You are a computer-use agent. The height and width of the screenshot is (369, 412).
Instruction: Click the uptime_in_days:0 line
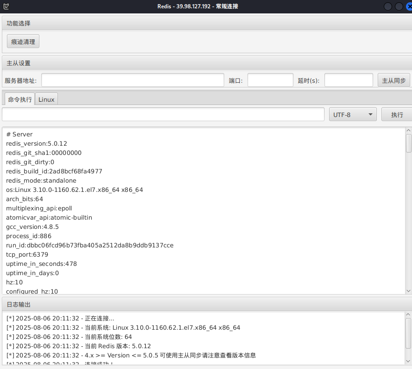point(32,273)
